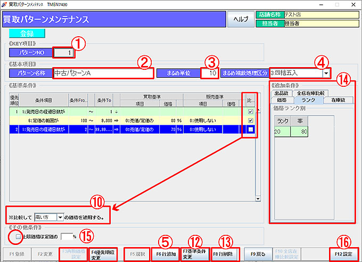Click the 条件項目 column header
Screen dimensions: 362x262
[44, 100]
